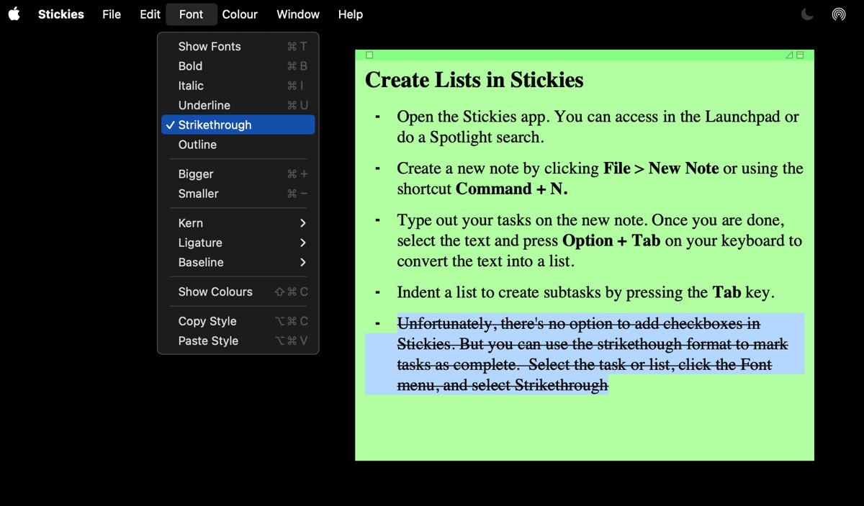This screenshot has height=506, width=864.
Task: Toggle Bold in the Font menu
Action: pos(238,65)
